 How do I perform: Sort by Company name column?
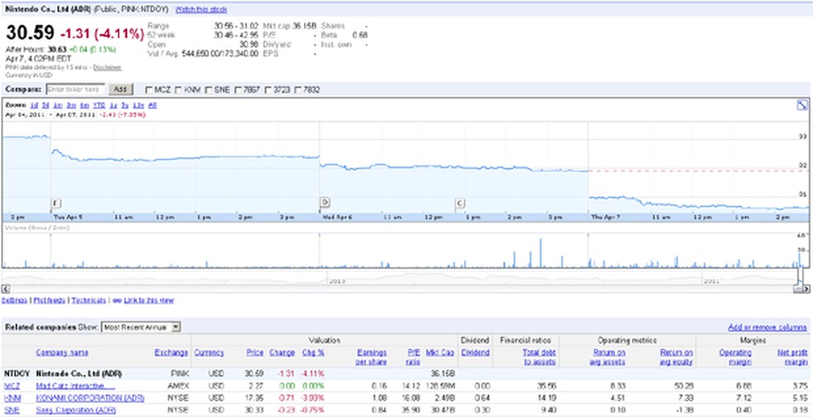pyautogui.click(x=62, y=353)
